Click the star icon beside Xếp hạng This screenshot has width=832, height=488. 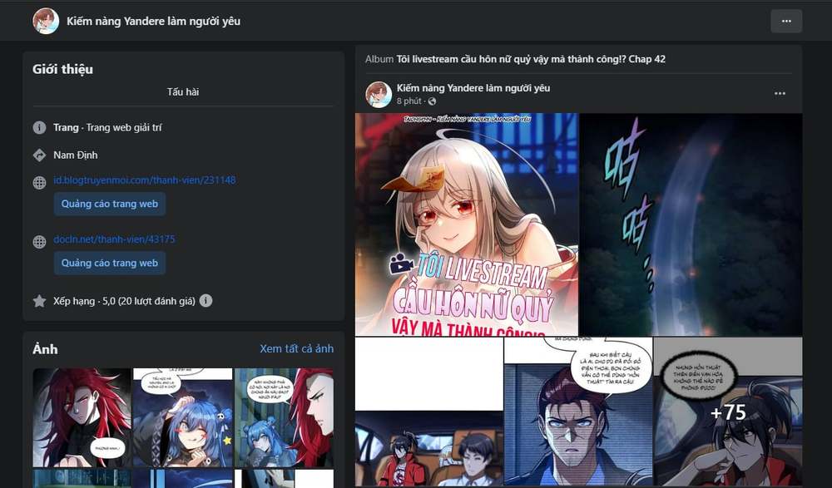[39, 301]
